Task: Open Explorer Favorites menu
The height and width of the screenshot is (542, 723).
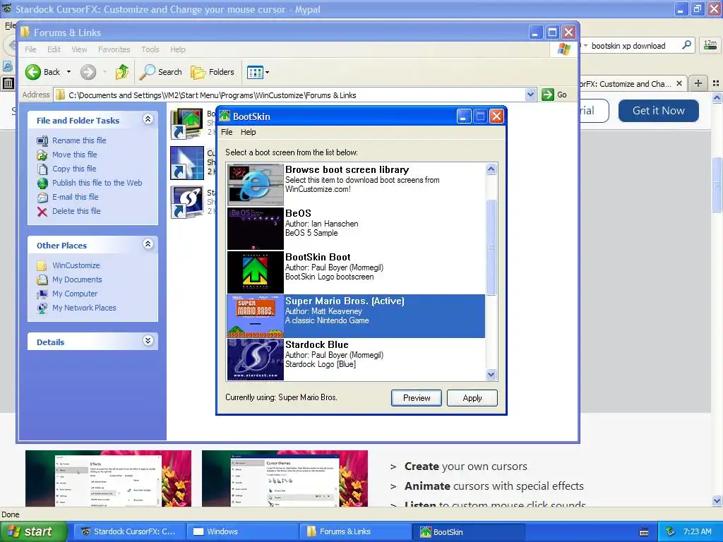Action: point(114,49)
